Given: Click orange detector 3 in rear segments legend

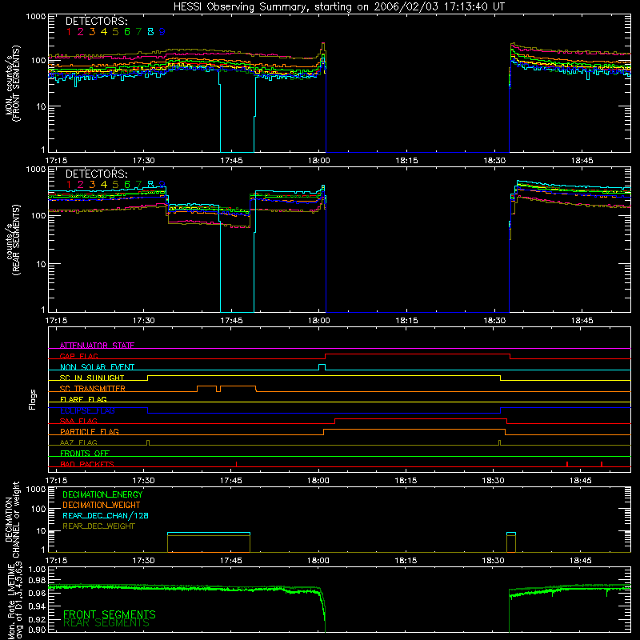Looking at the screenshot, I should pos(92,185).
